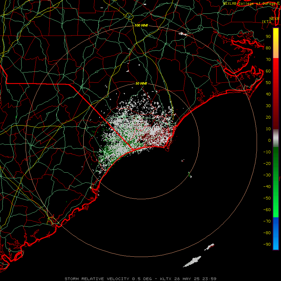Viewport: 281px width, 281px height.
Task: Click the "50" value on the velocity scale
Action: 268,83
